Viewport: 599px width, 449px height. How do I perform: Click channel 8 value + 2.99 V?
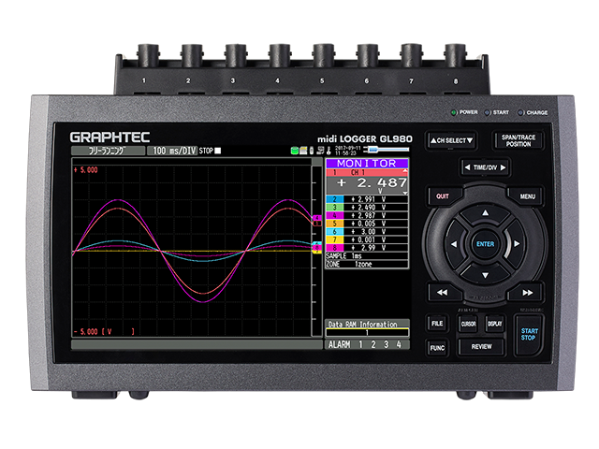click(368, 247)
